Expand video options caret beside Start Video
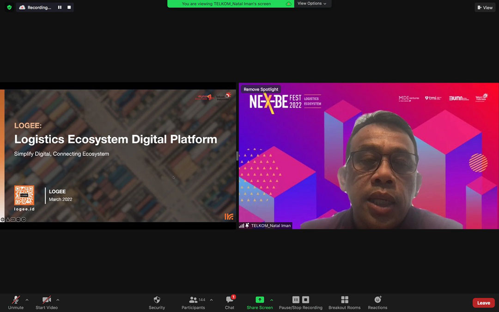The height and width of the screenshot is (312, 499). (58, 300)
